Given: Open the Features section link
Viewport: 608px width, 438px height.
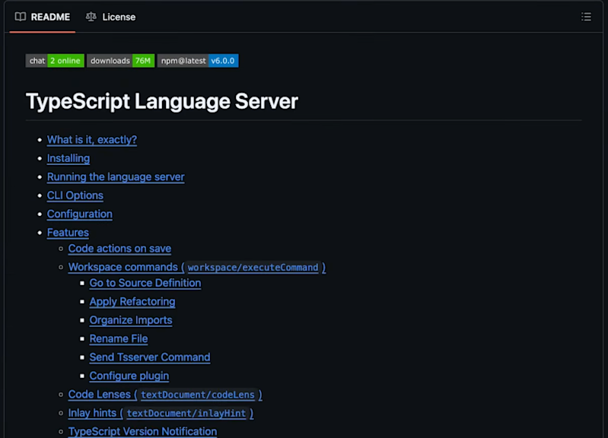Looking at the screenshot, I should point(68,233).
